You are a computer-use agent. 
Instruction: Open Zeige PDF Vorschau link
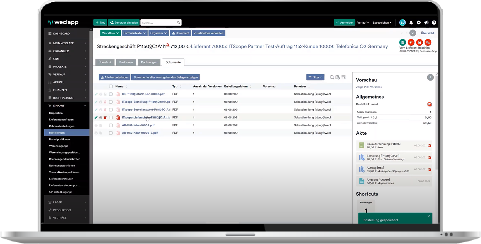coord(369,87)
